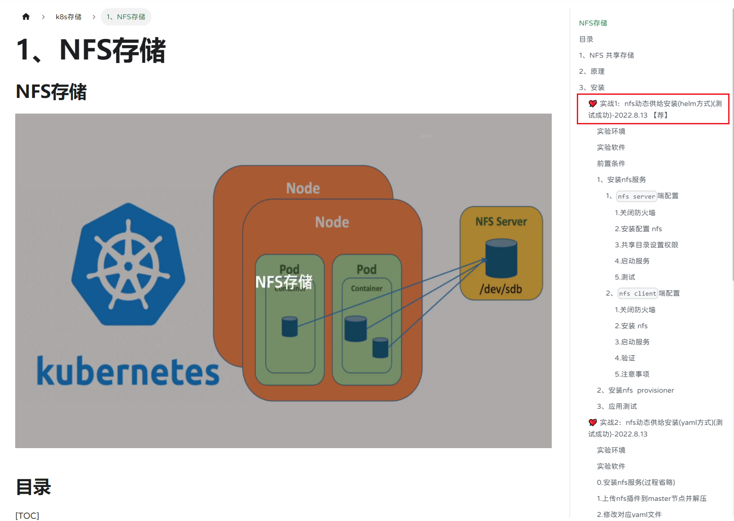
Task: Select 1.关闭防火墙 under nfs client端配置
Action: [635, 310]
